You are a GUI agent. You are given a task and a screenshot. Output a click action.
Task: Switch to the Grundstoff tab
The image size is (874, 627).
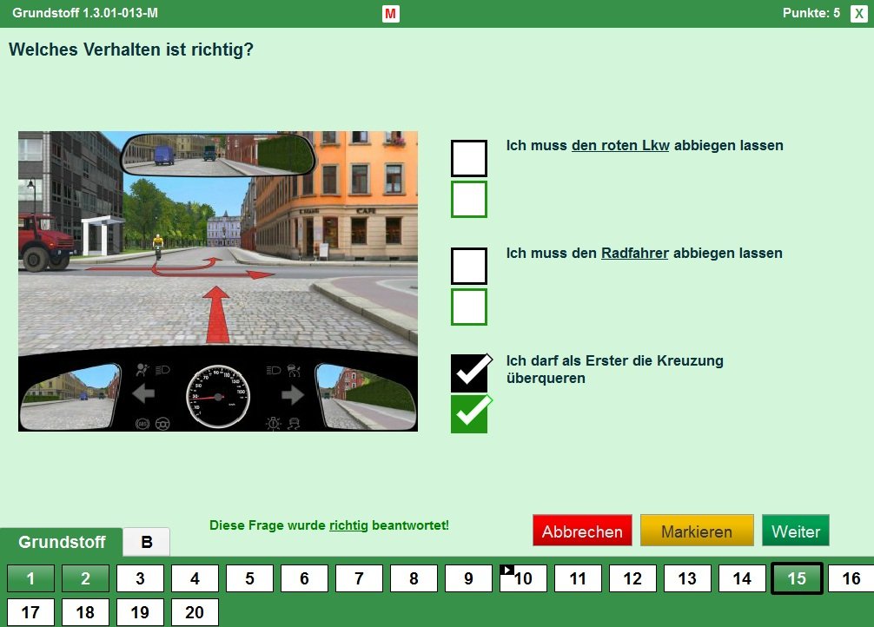pyautogui.click(x=62, y=542)
